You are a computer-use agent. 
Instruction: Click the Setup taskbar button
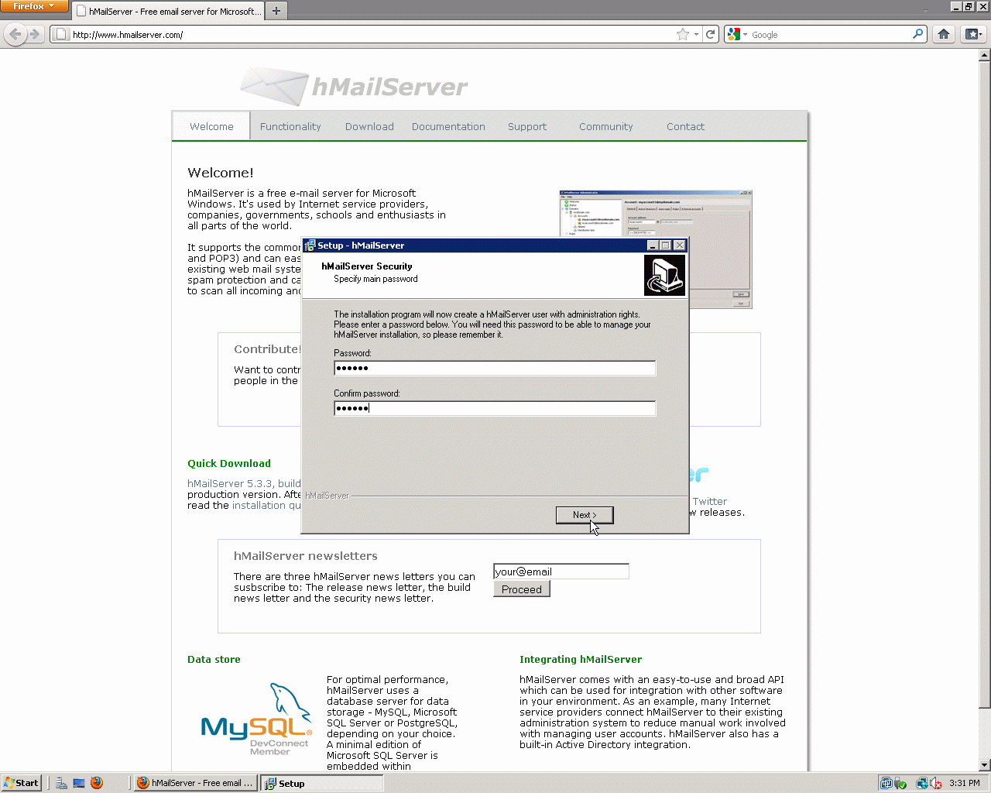(x=321, y=783)
